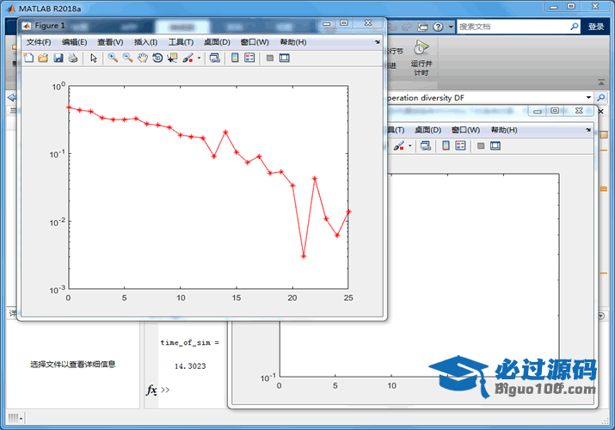Toggle the Edit Plot arrow in Figure 1
The image size is (615, 430).
(x=94, y=58)
